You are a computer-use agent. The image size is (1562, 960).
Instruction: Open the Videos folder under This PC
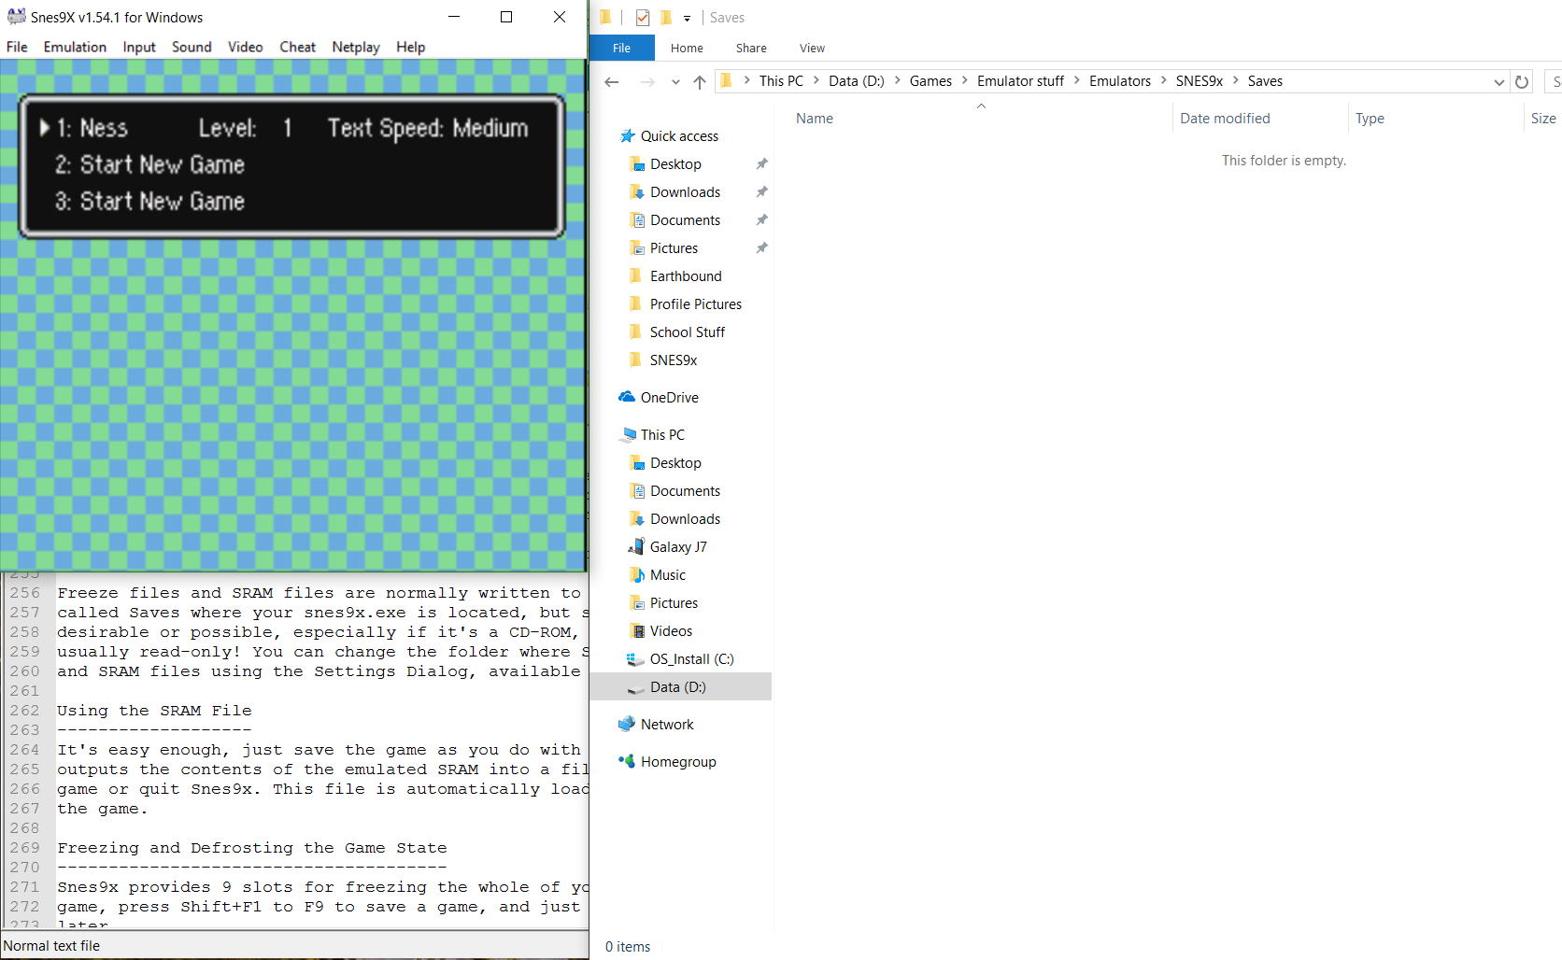pyautogui.click(x=671, y=631)
